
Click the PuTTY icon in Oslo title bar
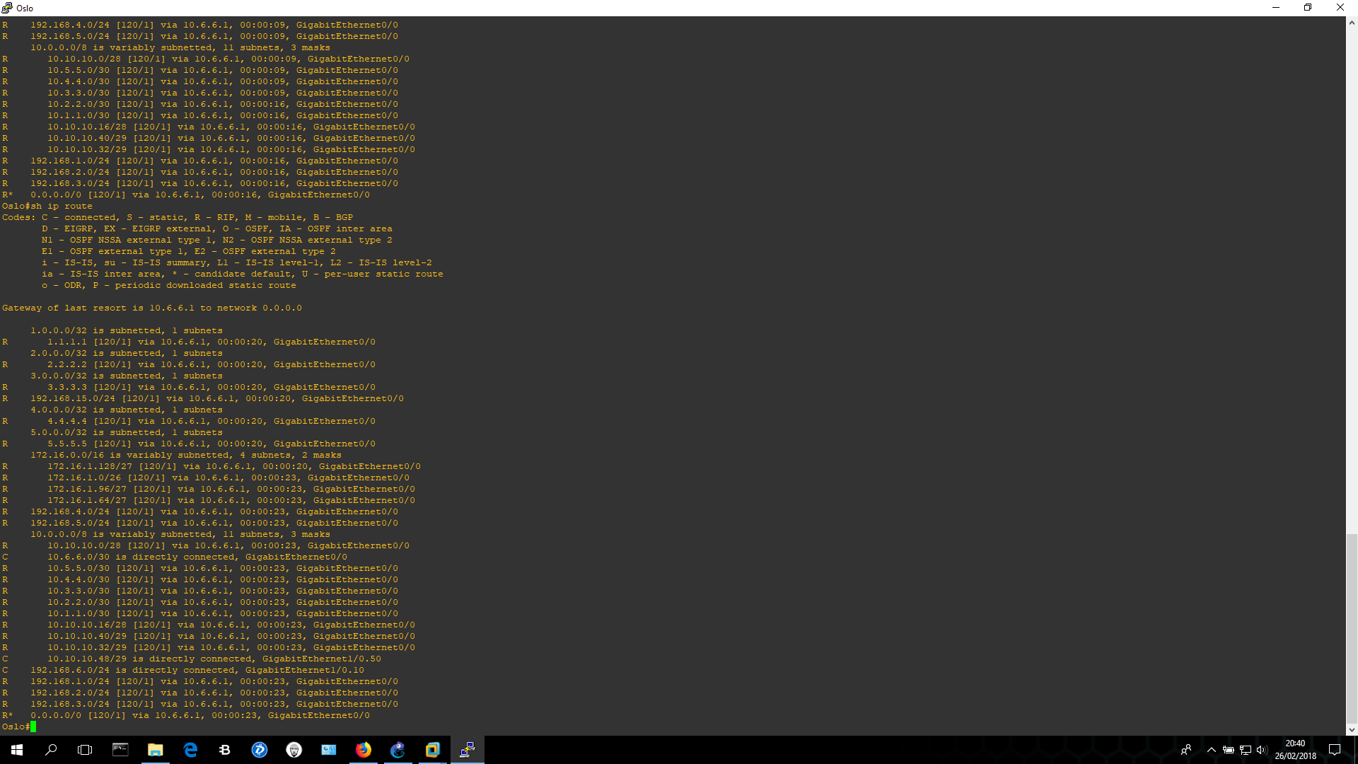tap(7, 8)
